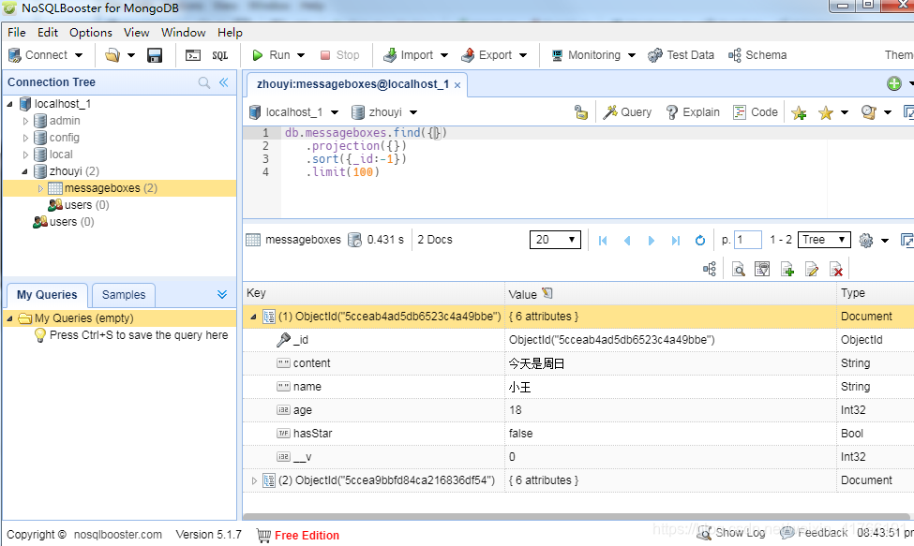
Task: Click the results schema tree icon
Action: pyautogui.click(x=710, y=269)
